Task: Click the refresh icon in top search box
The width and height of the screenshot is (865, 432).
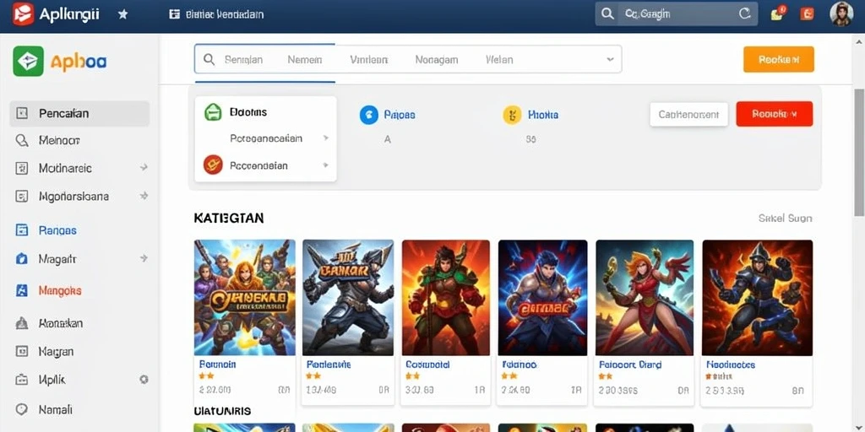Action: [745, 13]
